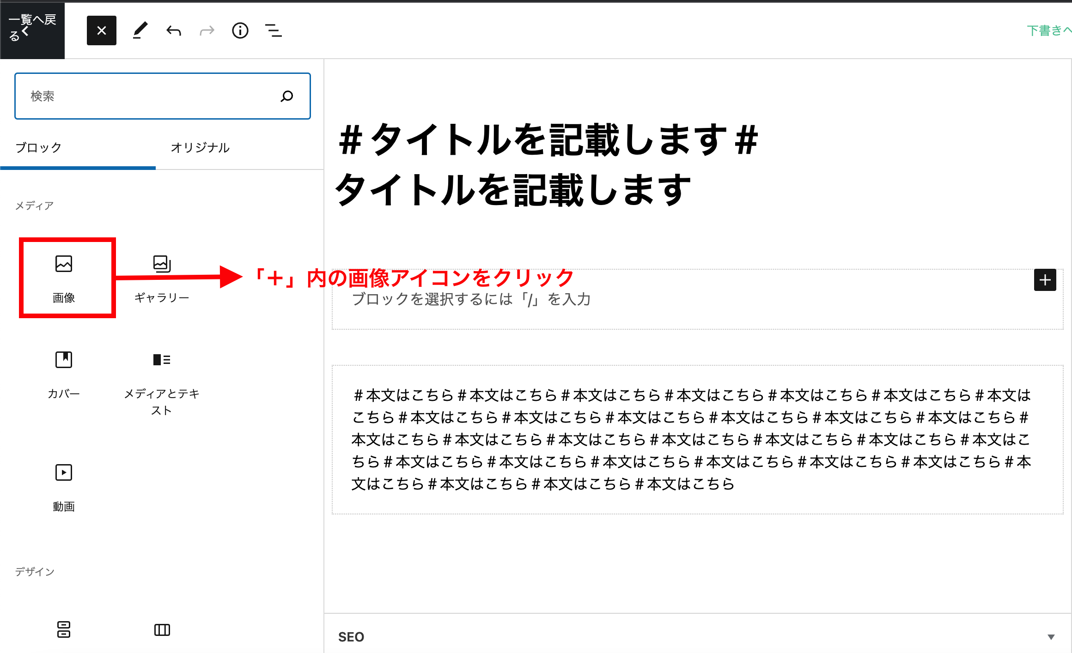This screenshot has height=653, width=1072.
Task: Open the list view outline icon
Action: 274,30
